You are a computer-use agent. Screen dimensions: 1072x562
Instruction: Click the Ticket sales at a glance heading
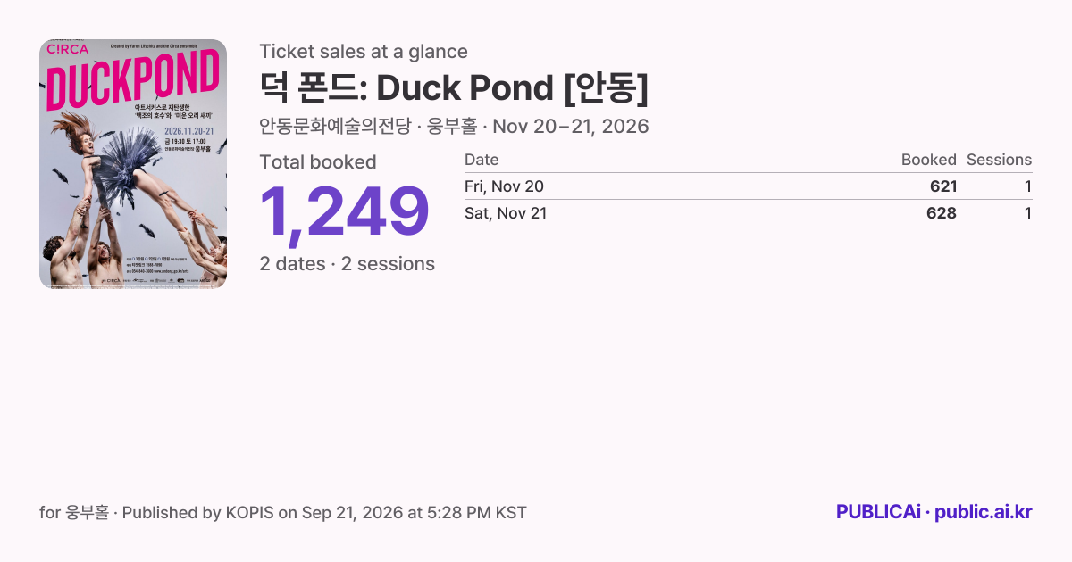click(364, 52)
